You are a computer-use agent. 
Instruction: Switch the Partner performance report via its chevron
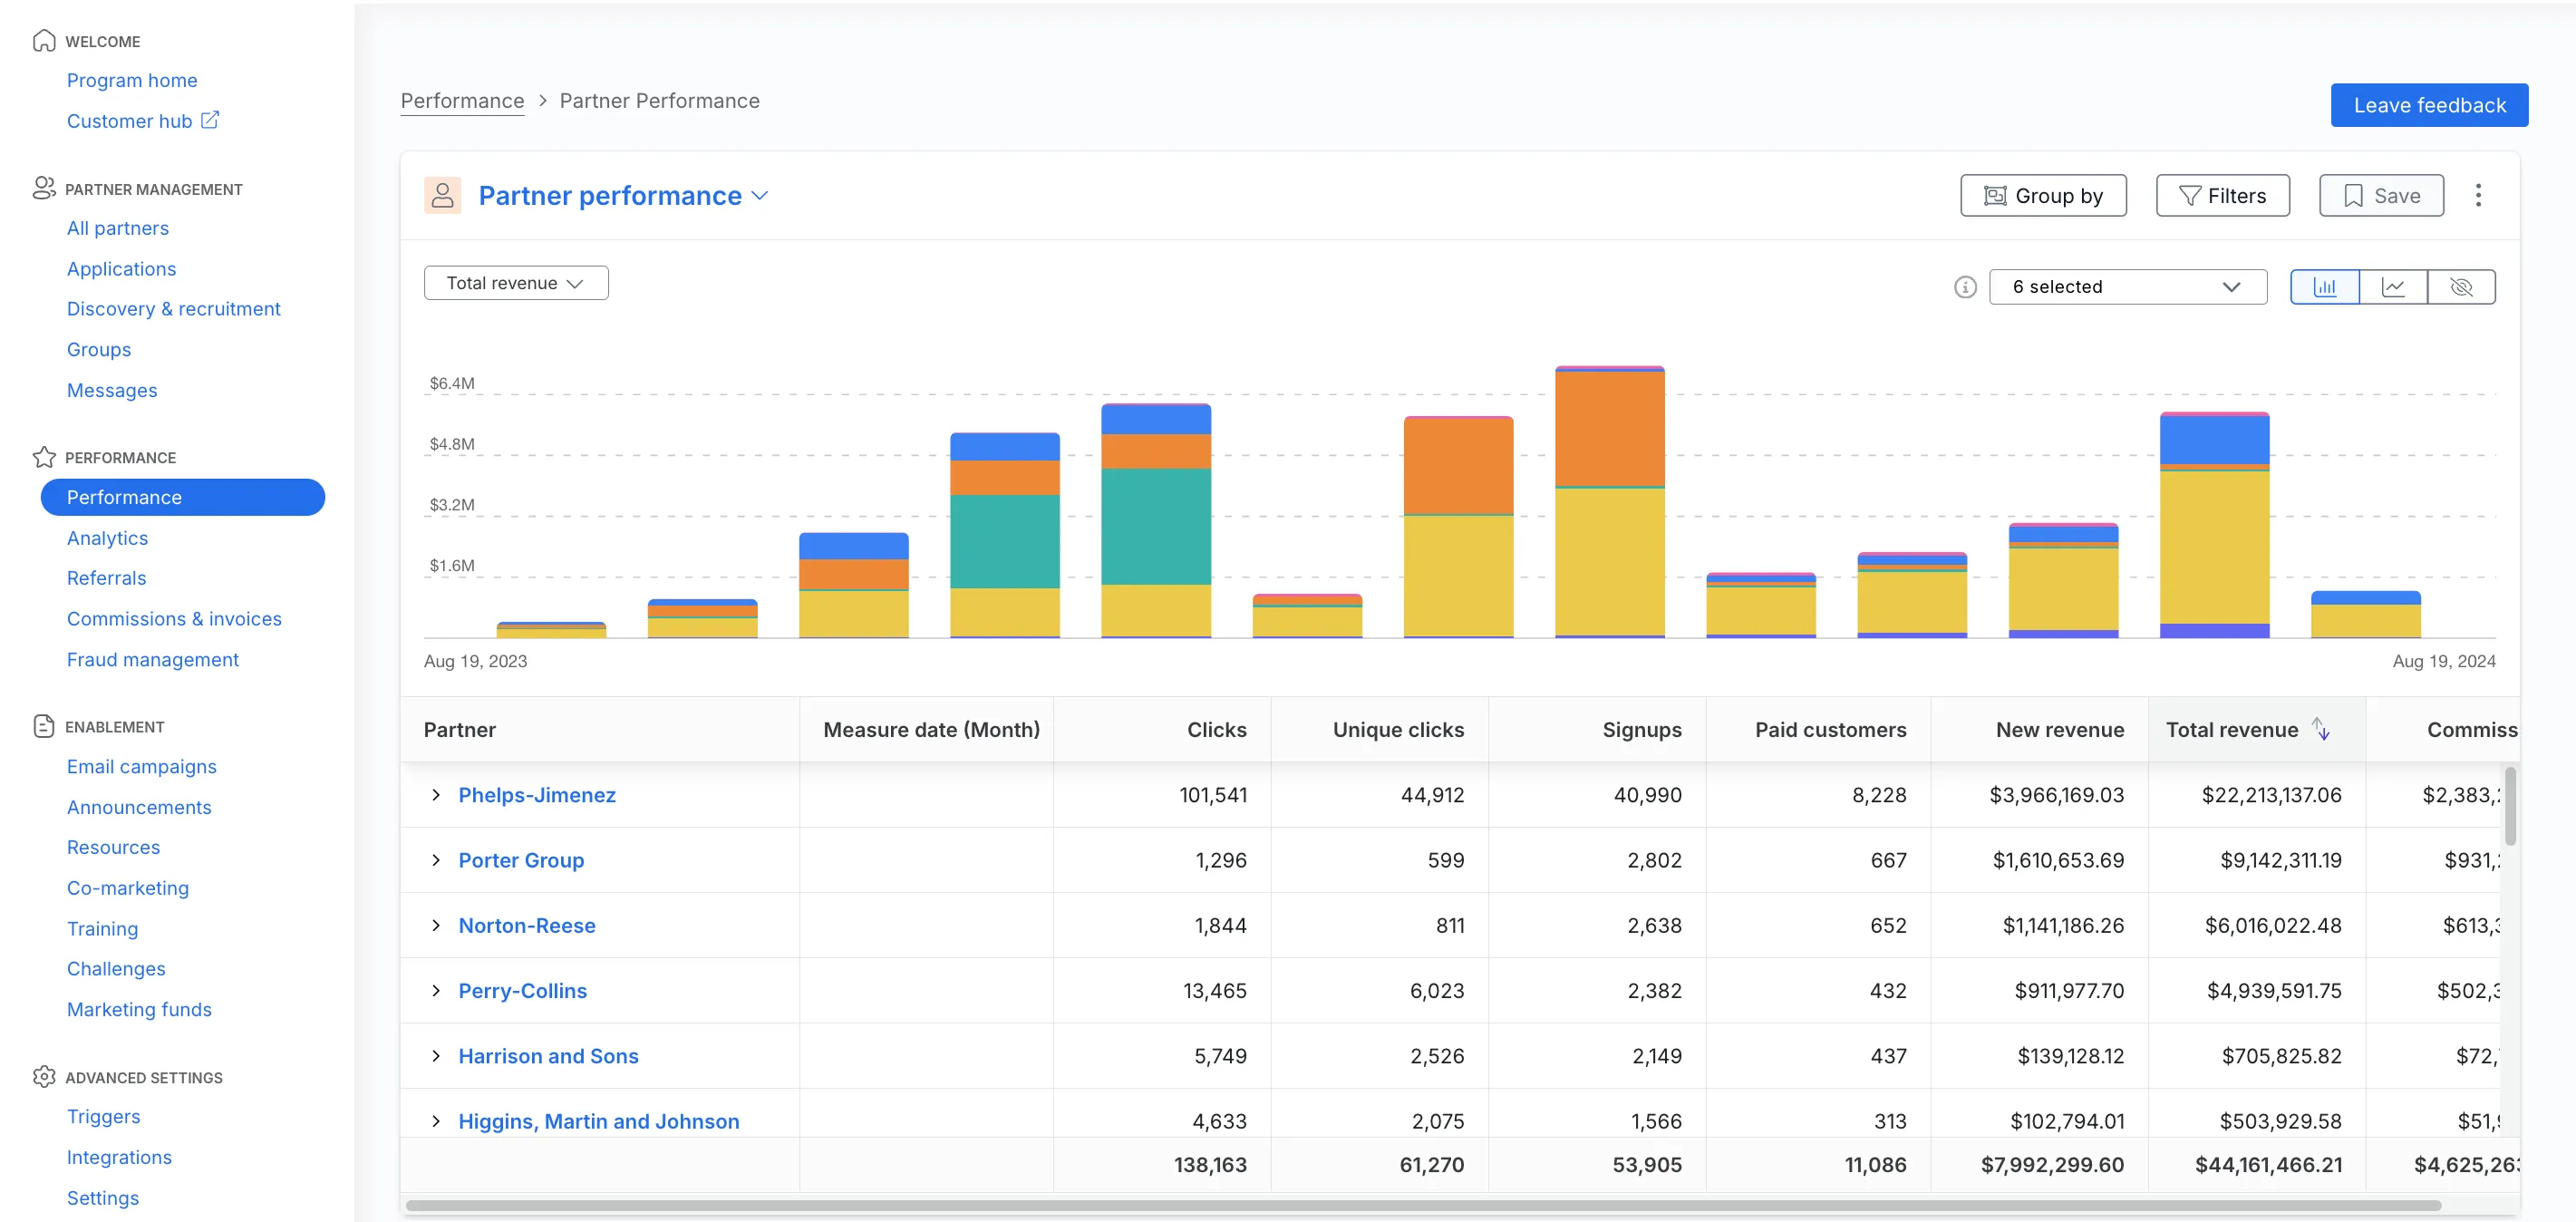(761, 195)
